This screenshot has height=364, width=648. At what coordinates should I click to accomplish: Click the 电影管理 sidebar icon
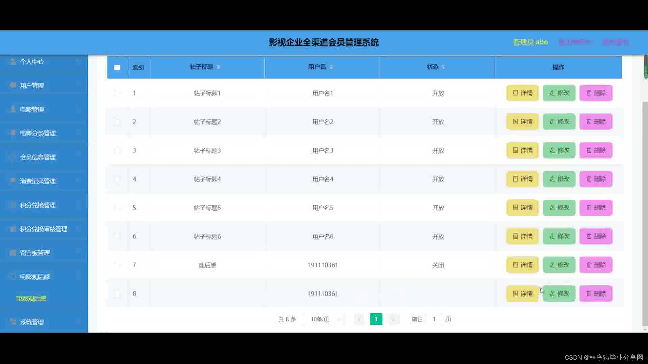click(x=13, y=109)
